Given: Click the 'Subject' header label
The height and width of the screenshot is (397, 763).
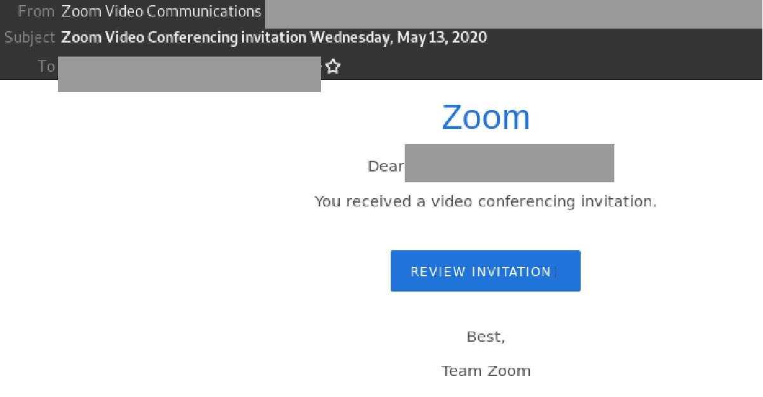Looking at the screenshot, I should point(30,37).
